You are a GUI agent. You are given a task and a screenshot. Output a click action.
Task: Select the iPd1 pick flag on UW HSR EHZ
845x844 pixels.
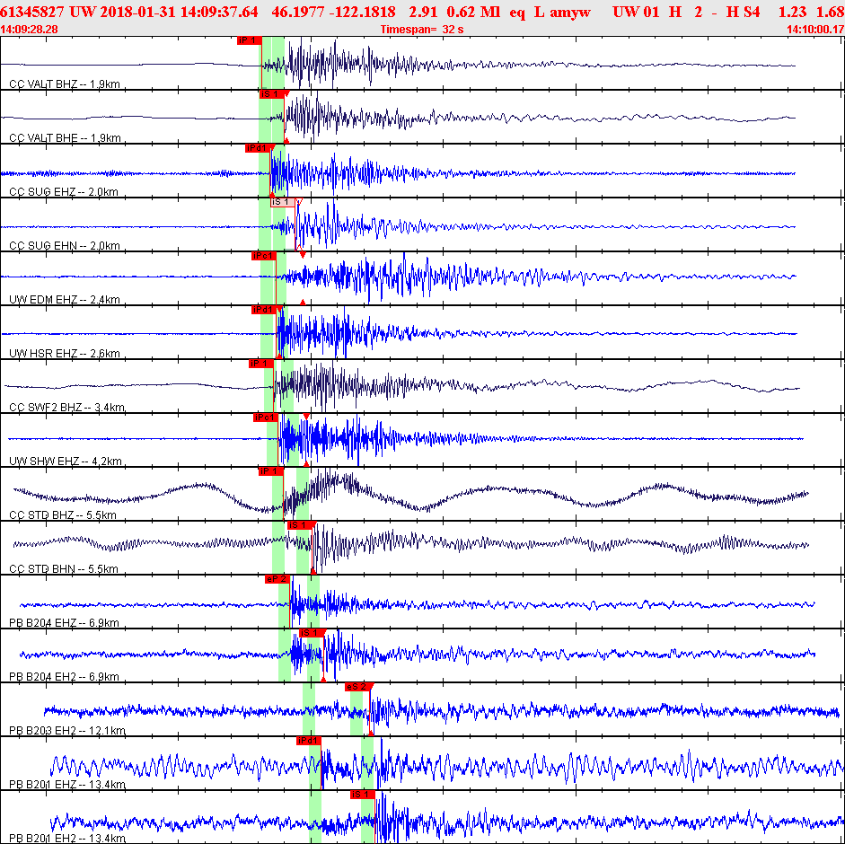264,310
